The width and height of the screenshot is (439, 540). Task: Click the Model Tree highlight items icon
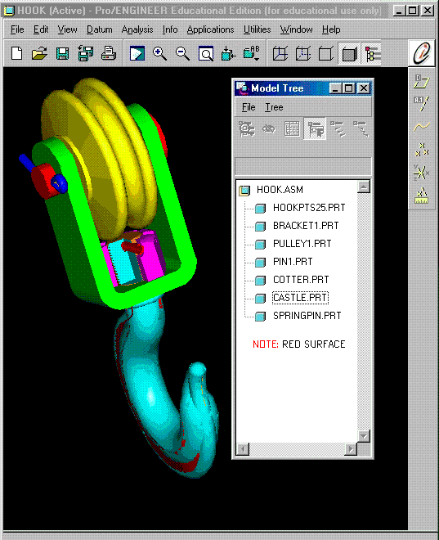(x=315, y=128)
